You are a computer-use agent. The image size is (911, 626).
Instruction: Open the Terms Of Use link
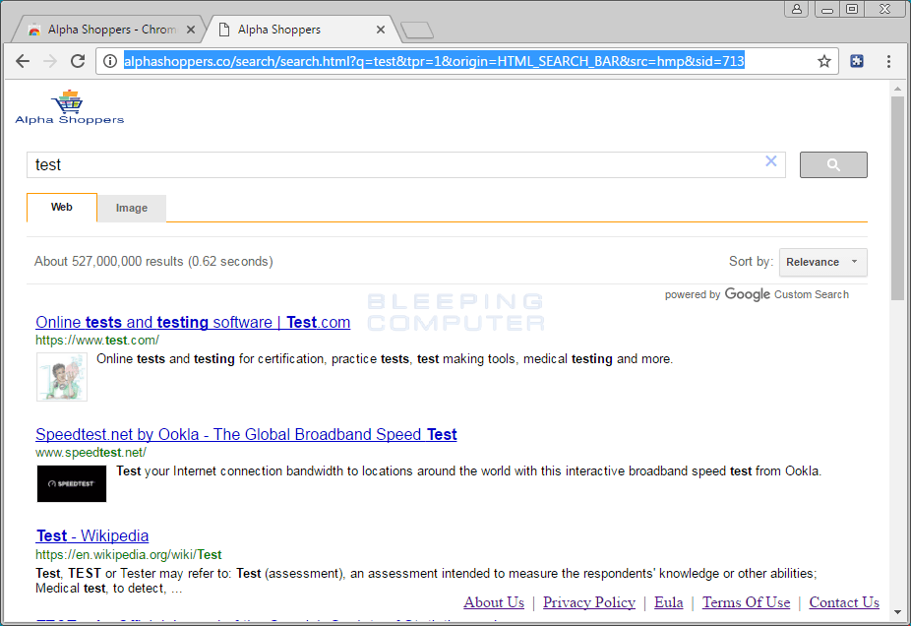click(x=746, y=602)
